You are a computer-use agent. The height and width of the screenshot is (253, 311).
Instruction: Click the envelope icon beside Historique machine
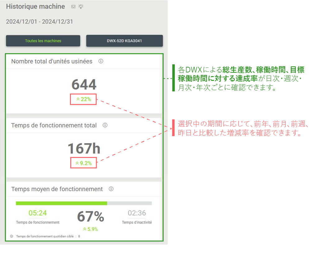pyautogui.click(x=73, y=7)
